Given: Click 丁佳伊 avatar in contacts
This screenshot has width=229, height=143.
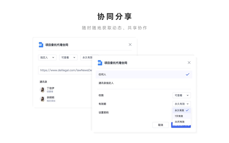Looking at the screenshot, I should tap(42, 90).
